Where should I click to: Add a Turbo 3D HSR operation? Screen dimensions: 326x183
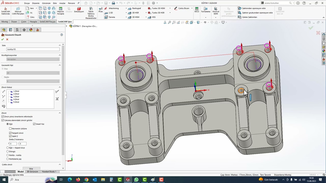[x=156, y=13]
